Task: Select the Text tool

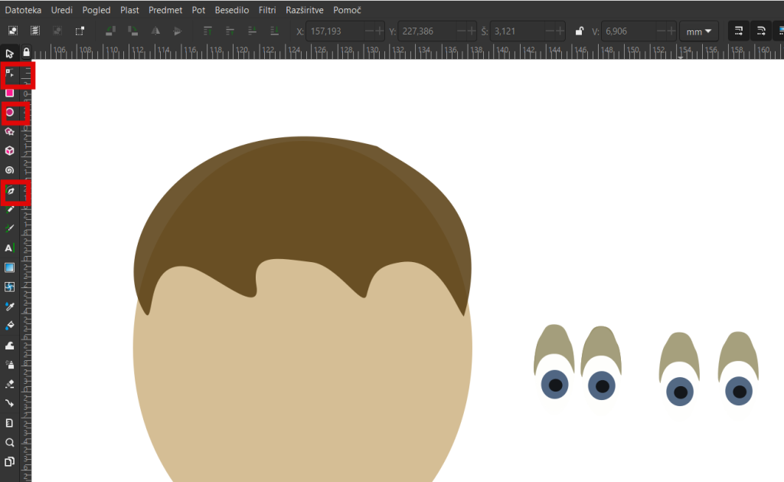Action: tap(9, 248)
